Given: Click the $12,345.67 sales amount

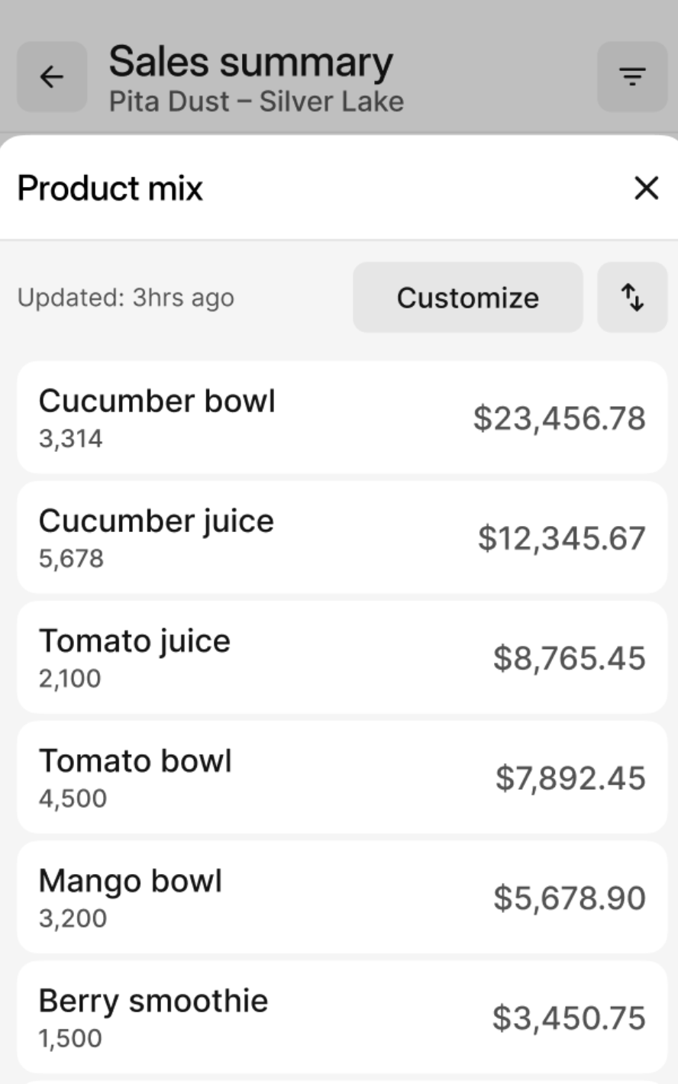Looking at the screenshot, I should tap(561, 538).
